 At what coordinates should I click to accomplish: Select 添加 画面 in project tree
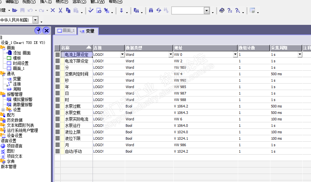22,53
